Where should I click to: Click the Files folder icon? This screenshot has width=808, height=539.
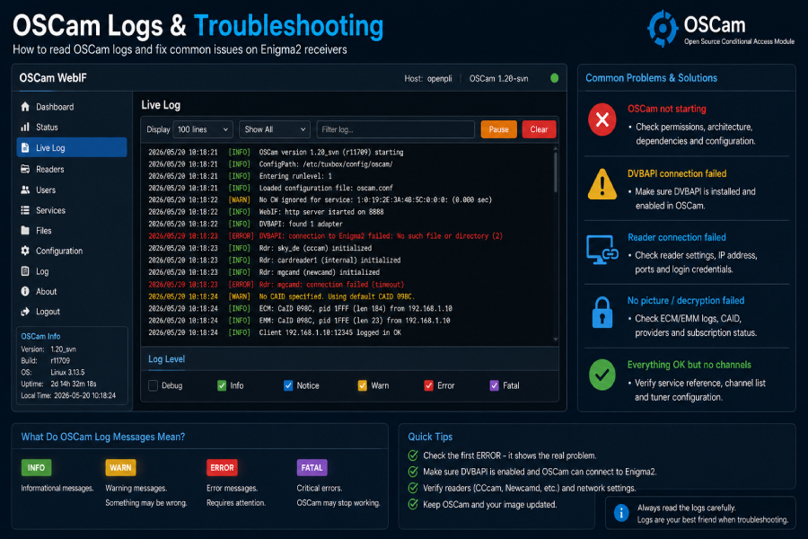coord(25,230)
